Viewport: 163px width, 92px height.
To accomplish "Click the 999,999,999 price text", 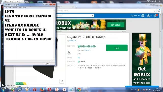I will [88, 47].
